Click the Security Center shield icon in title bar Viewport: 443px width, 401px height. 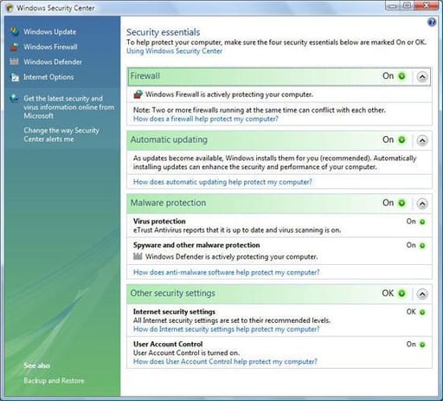tap(10, 8)
